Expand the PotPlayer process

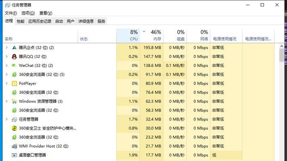tap(7, 83)
